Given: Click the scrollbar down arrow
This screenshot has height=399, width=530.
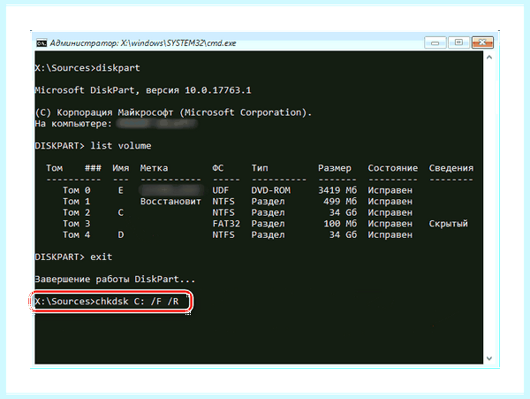Looking at the screenshot, I should (x=489, y=358).
